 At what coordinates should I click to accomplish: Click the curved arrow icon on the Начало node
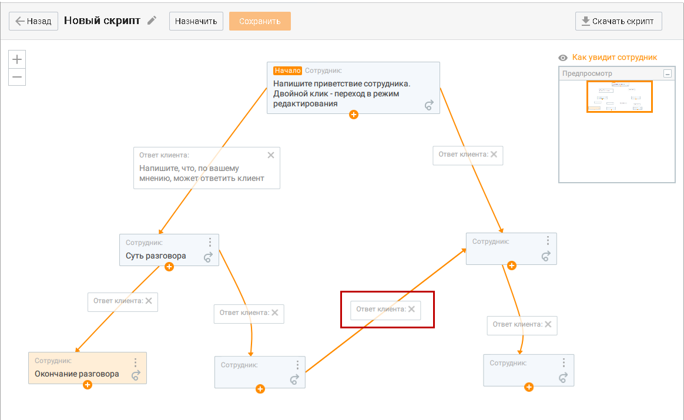[429, 105]
